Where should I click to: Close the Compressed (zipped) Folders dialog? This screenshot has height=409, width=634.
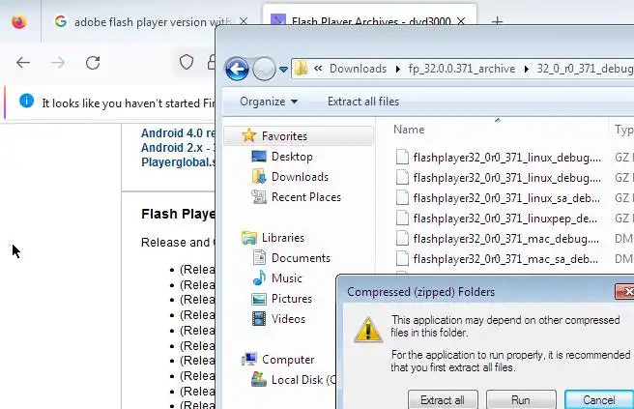click(x=626, y=291)
